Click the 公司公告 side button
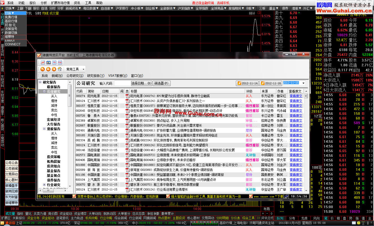The height and width of the screenshot is (226, 374). click(x=12, y=163)
